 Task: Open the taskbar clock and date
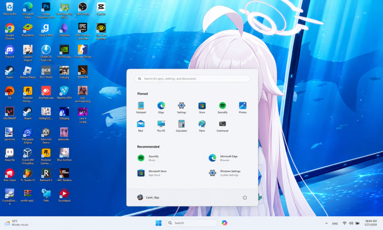point(371,223)
